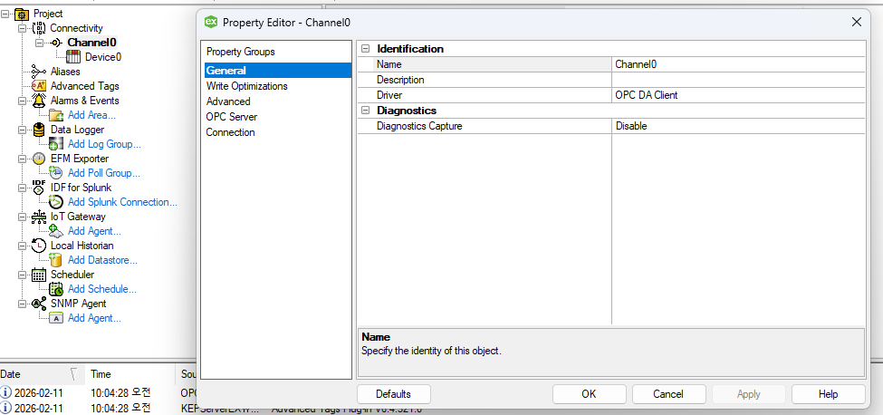Viewport: 883px width, 415px height.
Task: Click the Add Schedule... link
Action: tap(102, 289)
